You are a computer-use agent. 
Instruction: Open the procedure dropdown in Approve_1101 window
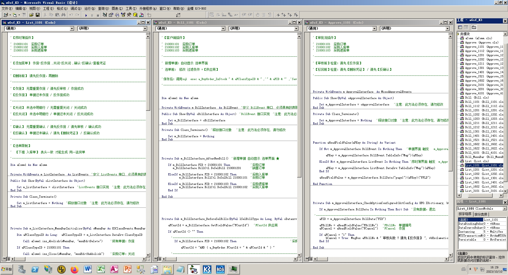click(x=447, y=29)
